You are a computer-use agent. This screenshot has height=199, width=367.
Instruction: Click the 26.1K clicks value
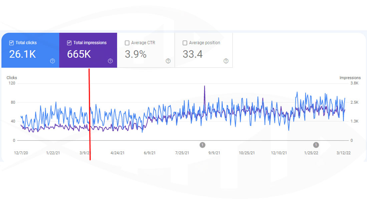22,54
